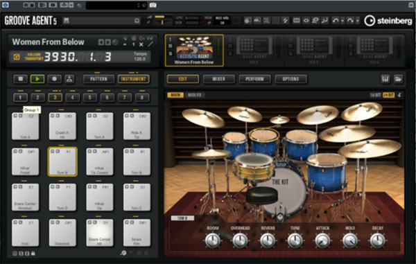This screenshot has height=264, width=416.
Task: Select the MAIN sub-tab
Action: tap(175, 95)
